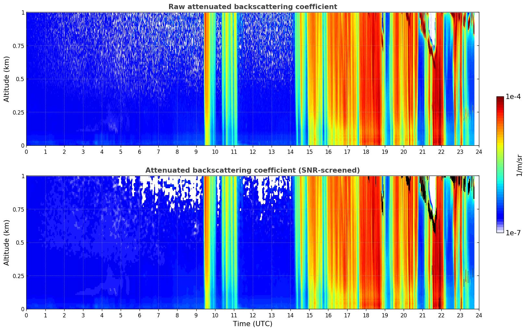Viewport: 526px width, 331px height.
Task: Click the bottom plot's '6' hour tick
Action: point(140,315)
